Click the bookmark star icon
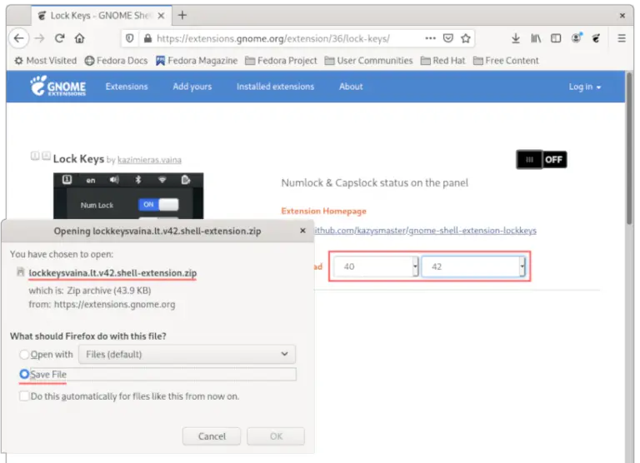The height and width of the screenshot is (463, 640). [467, 38]
